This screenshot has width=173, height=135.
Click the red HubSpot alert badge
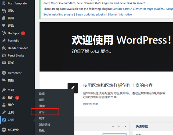click(23, 33)
